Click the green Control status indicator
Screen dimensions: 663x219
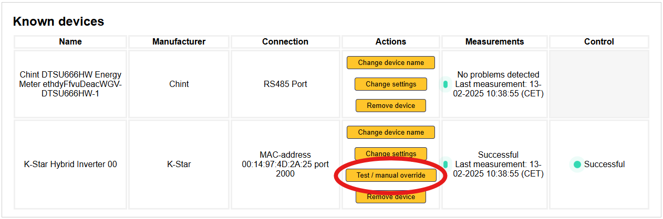pos(577,165)
